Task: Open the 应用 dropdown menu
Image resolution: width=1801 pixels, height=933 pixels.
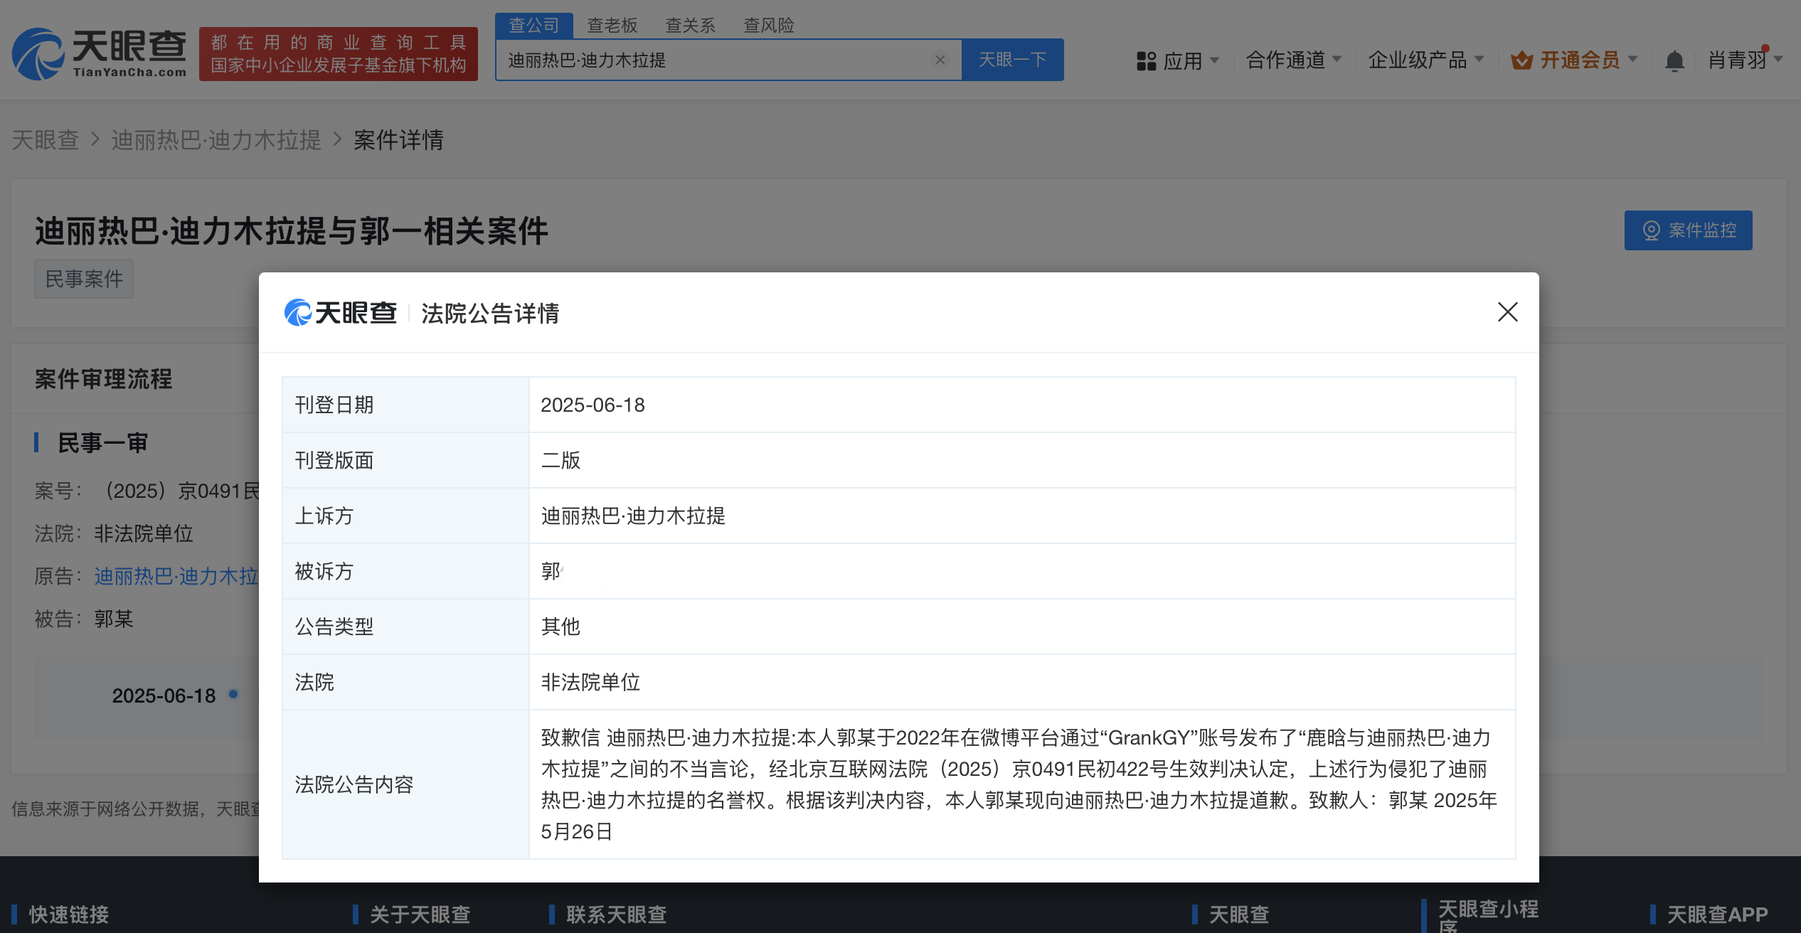Action: (1178, 60)
